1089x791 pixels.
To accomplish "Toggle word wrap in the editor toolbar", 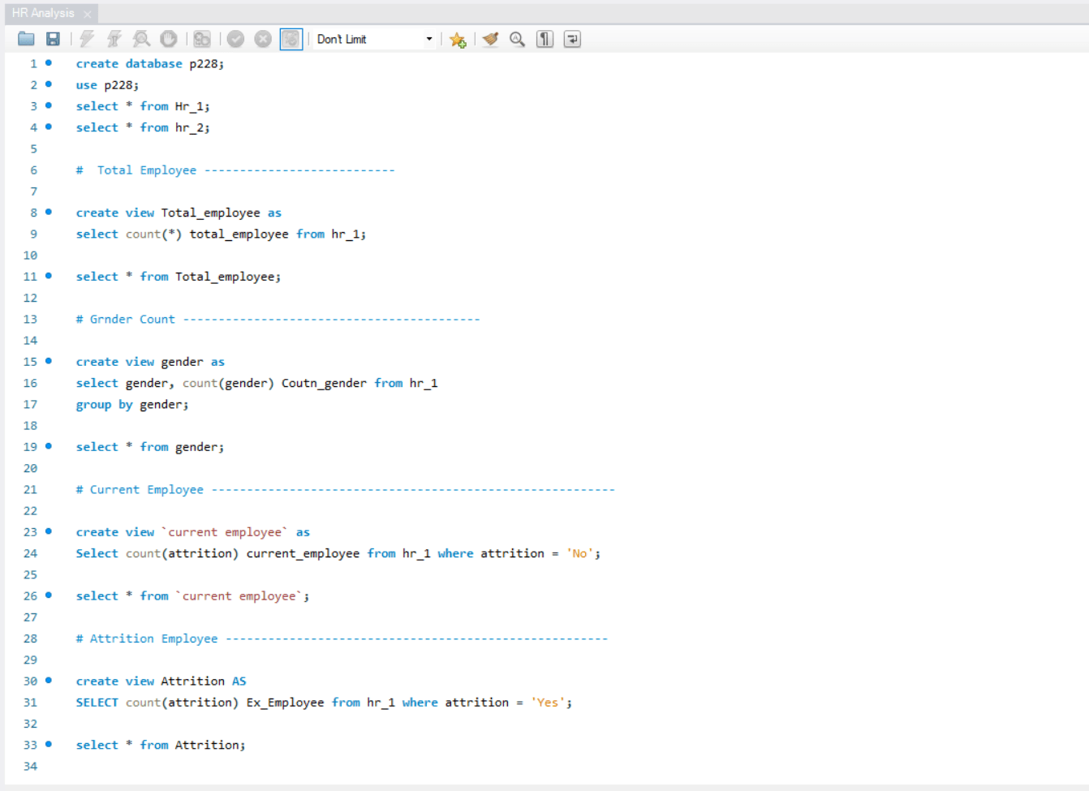I will (x=572, y=39).
